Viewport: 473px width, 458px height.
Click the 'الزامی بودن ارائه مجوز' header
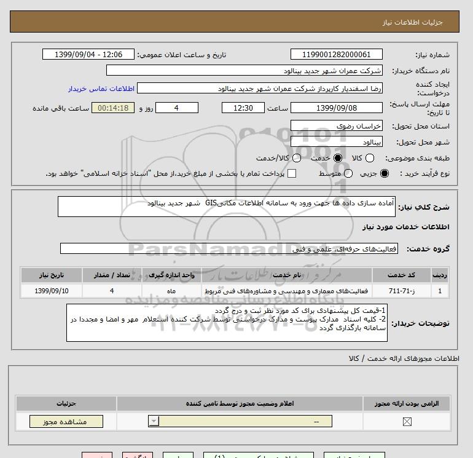click(x=407, y=403)
